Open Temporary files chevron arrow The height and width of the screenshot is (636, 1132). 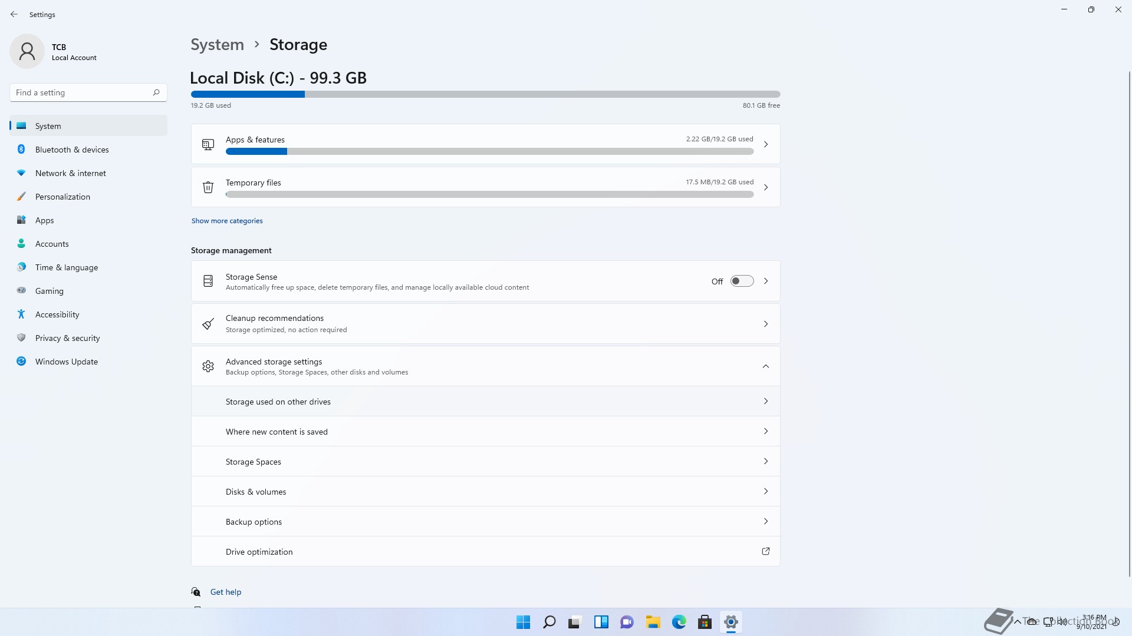point(766,187)
